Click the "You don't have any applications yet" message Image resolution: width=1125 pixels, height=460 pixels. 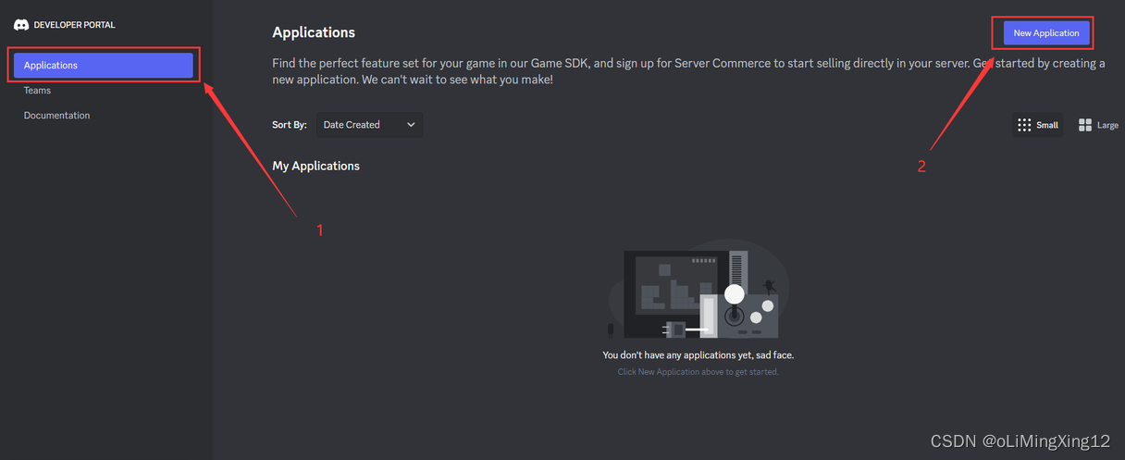(x=698, y=354)
